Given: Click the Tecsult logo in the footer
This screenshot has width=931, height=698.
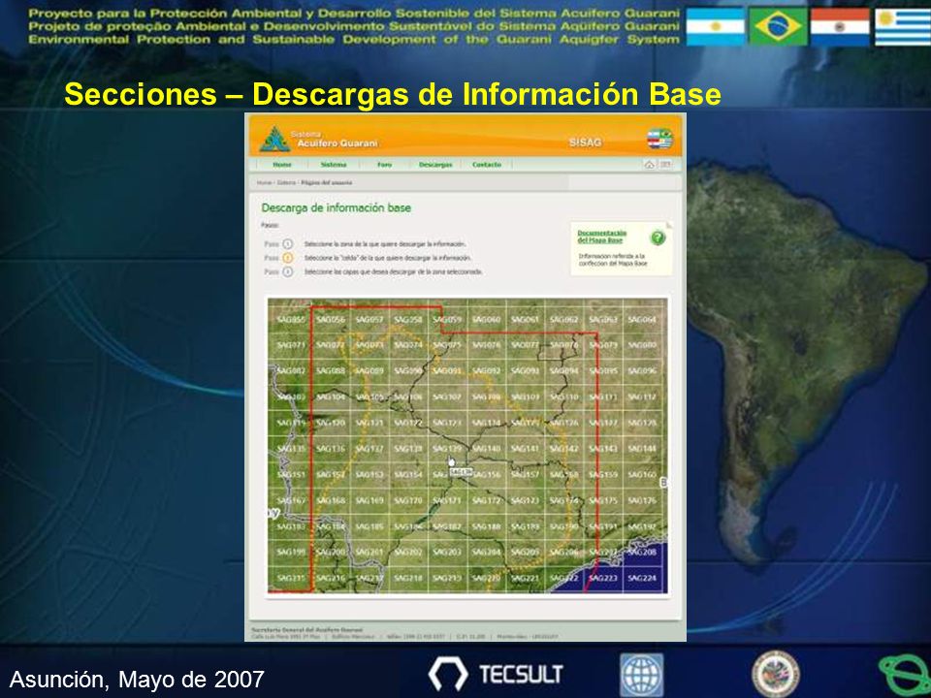Looking at the screenshot, I should (496, 675).
